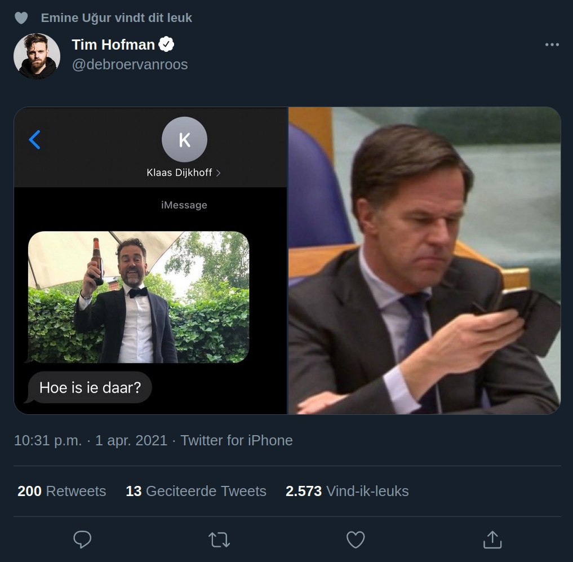Click the Twitter for iPhone source link
This screenshot has height=562, width=573.
coord(237,440)
